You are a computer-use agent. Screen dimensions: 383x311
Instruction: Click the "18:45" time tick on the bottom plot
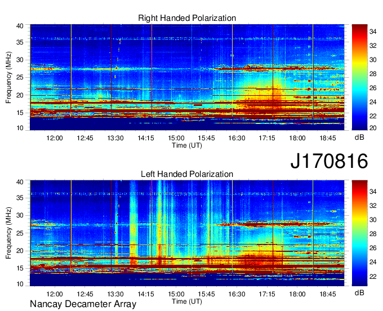click(328, 294)
